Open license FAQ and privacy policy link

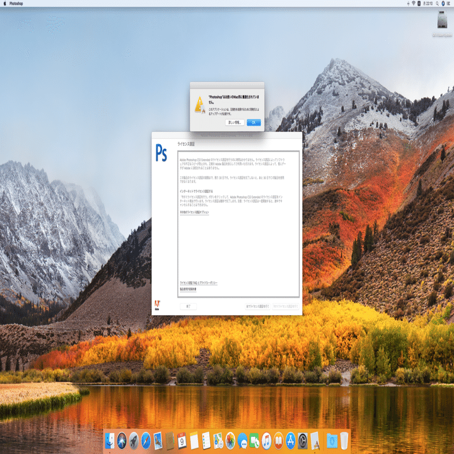199,282
